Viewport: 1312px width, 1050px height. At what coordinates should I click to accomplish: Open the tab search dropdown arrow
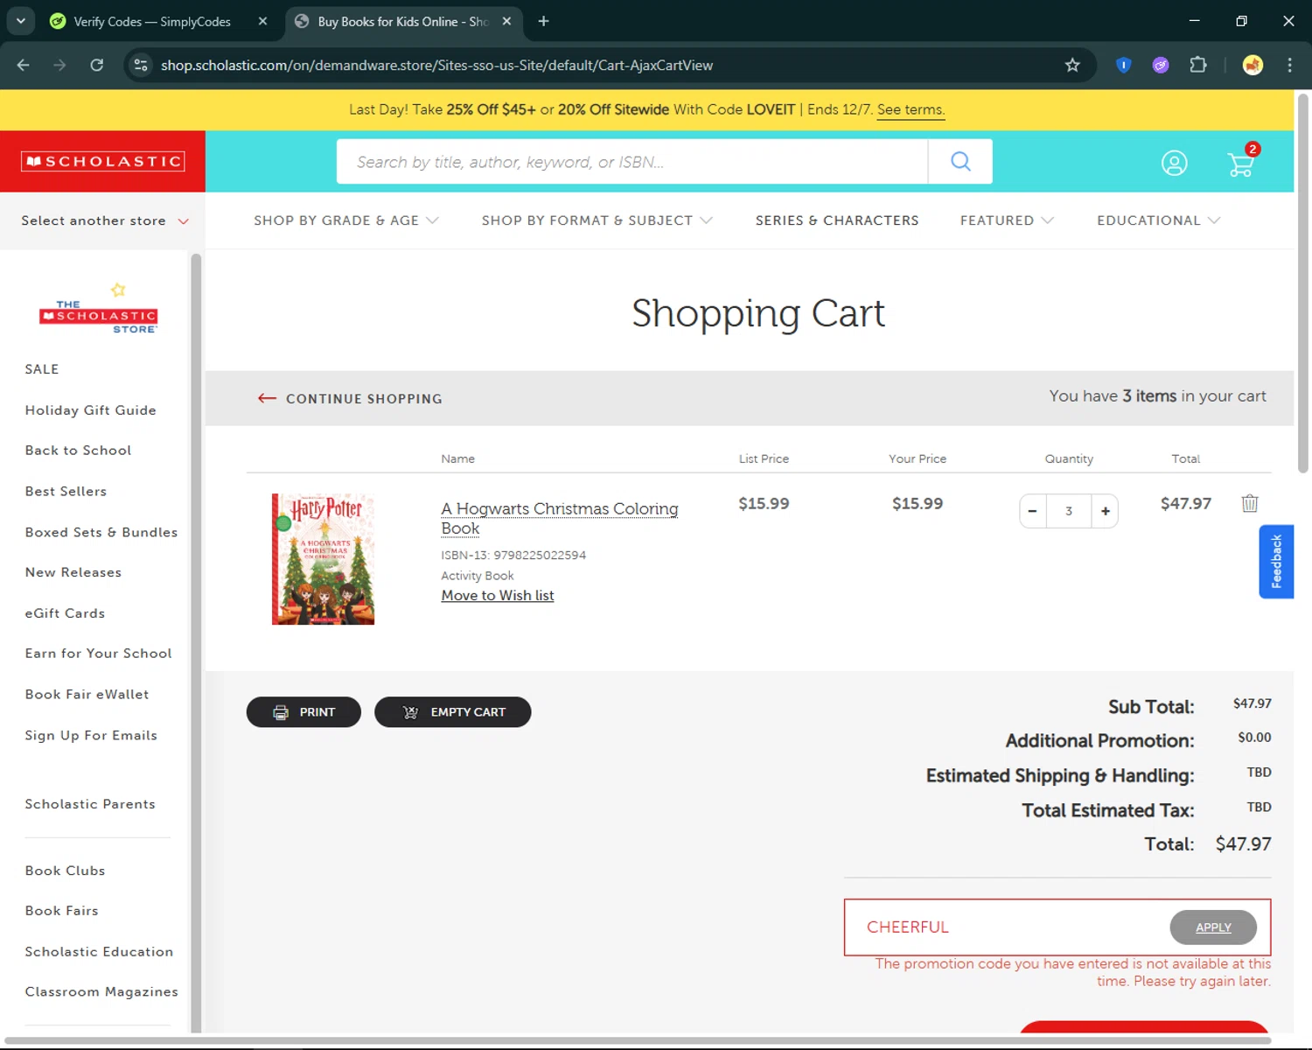pyautogui.click(x=20, y=21)
